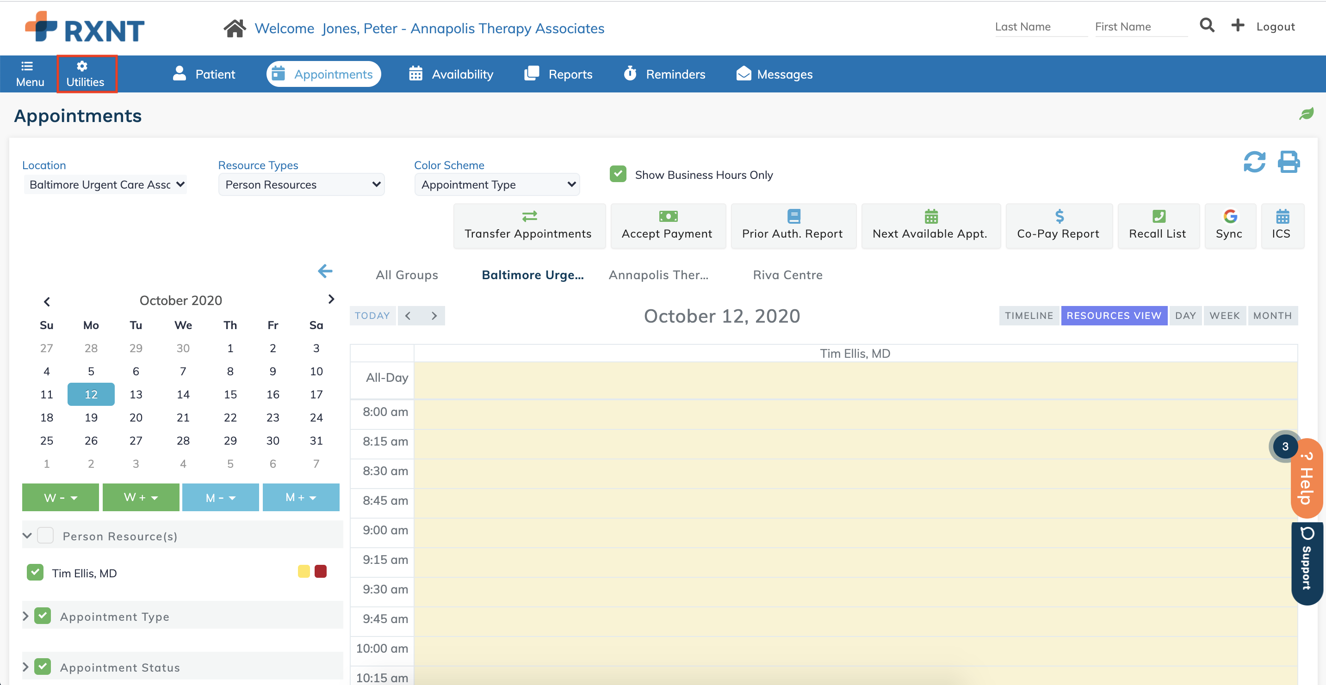Click the print calendar icon
The image size is (1326, 685).
pos(1289,163)
